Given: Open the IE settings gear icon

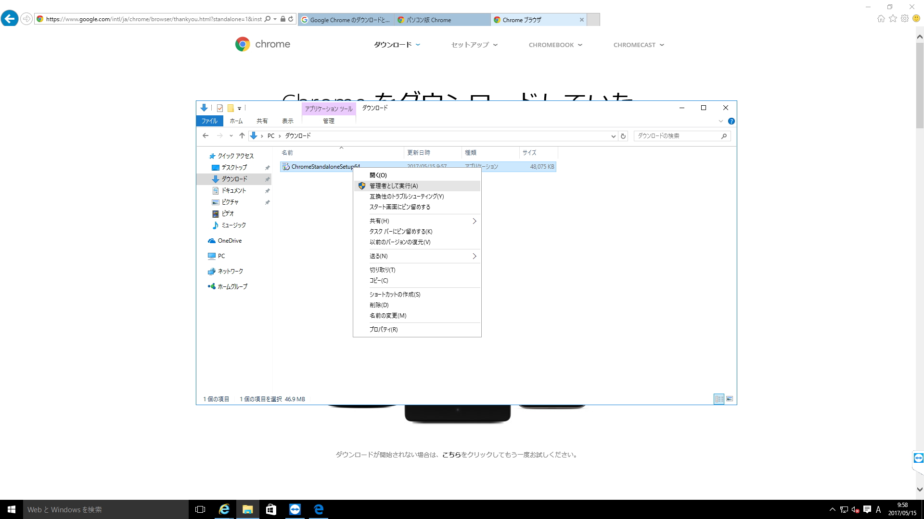Looking at the screenshot, I should point(905,19).
